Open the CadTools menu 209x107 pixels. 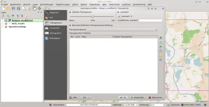pyautogui.click(x=126, y=4)
